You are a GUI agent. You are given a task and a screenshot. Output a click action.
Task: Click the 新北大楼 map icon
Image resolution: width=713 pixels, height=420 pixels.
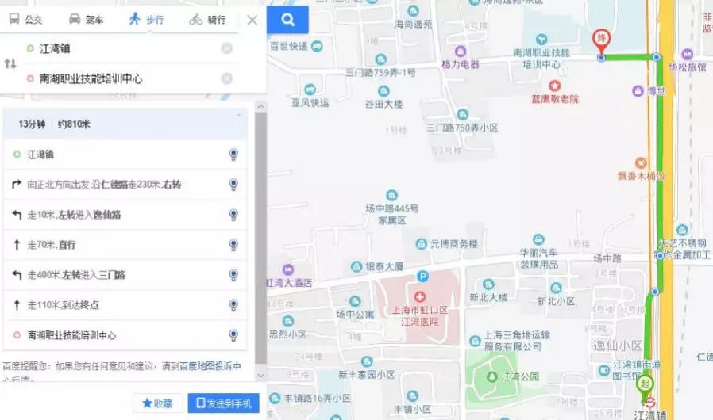[x=488, y=284]
